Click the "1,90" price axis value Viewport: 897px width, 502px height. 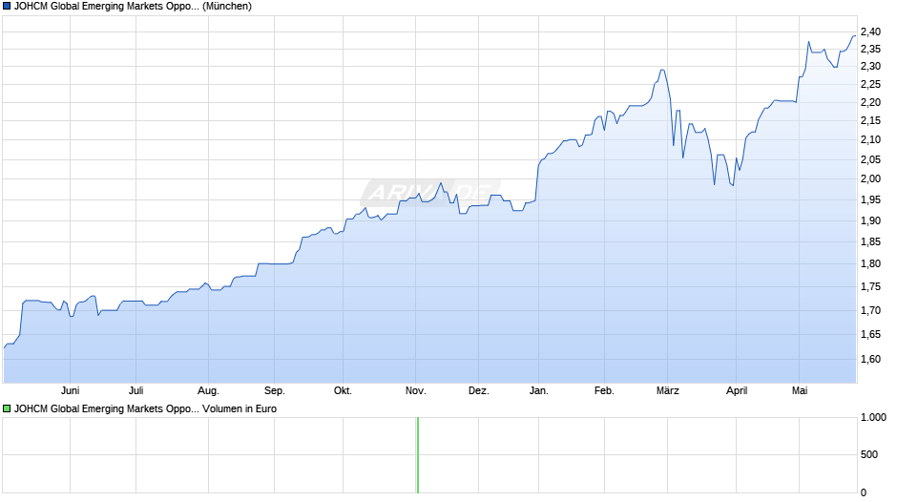[870, 221]
